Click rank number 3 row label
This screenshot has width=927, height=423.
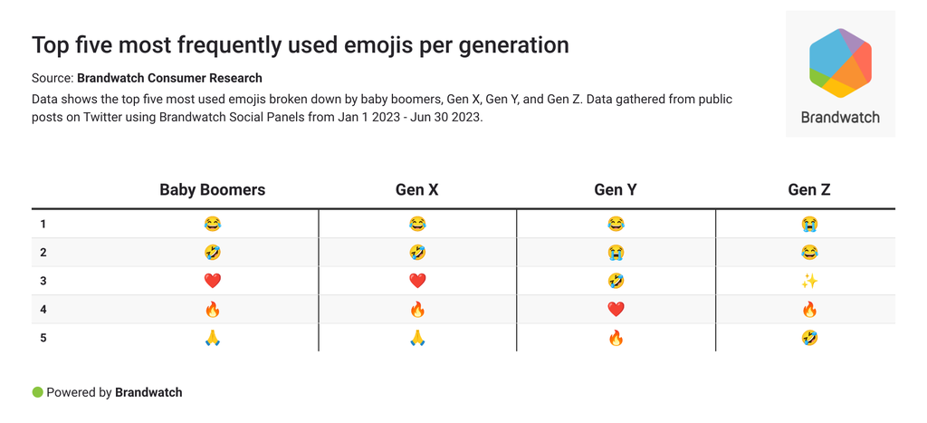pyautogui.click(x=43, y=281)
